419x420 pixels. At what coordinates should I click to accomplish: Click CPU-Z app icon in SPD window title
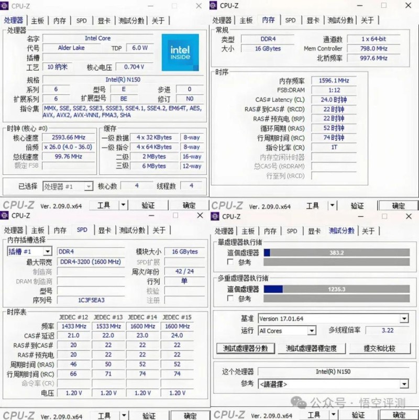(x=4, y=215)
